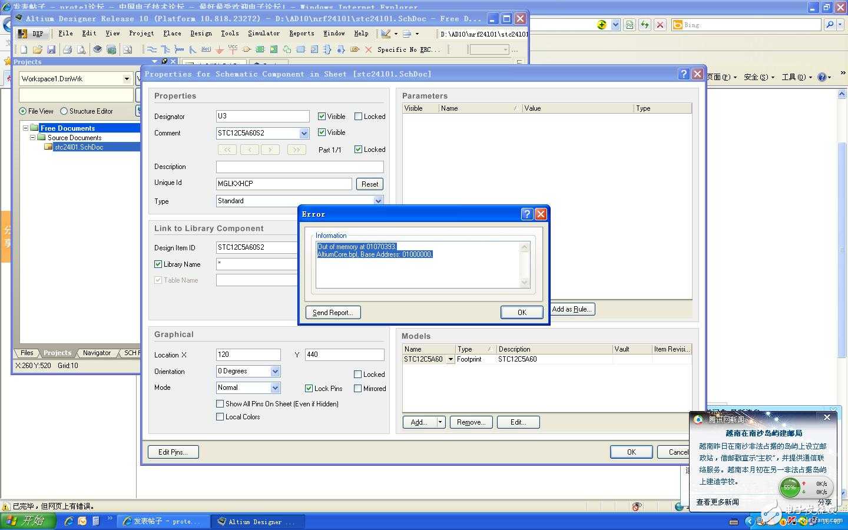Enable the Mirrored checkbox
Image resolution: width=848 pixels, height=530 pixels.
358,389
